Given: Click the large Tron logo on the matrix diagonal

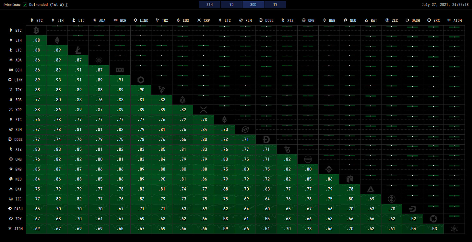Looking at the screenshot, I should pos(162,90).
